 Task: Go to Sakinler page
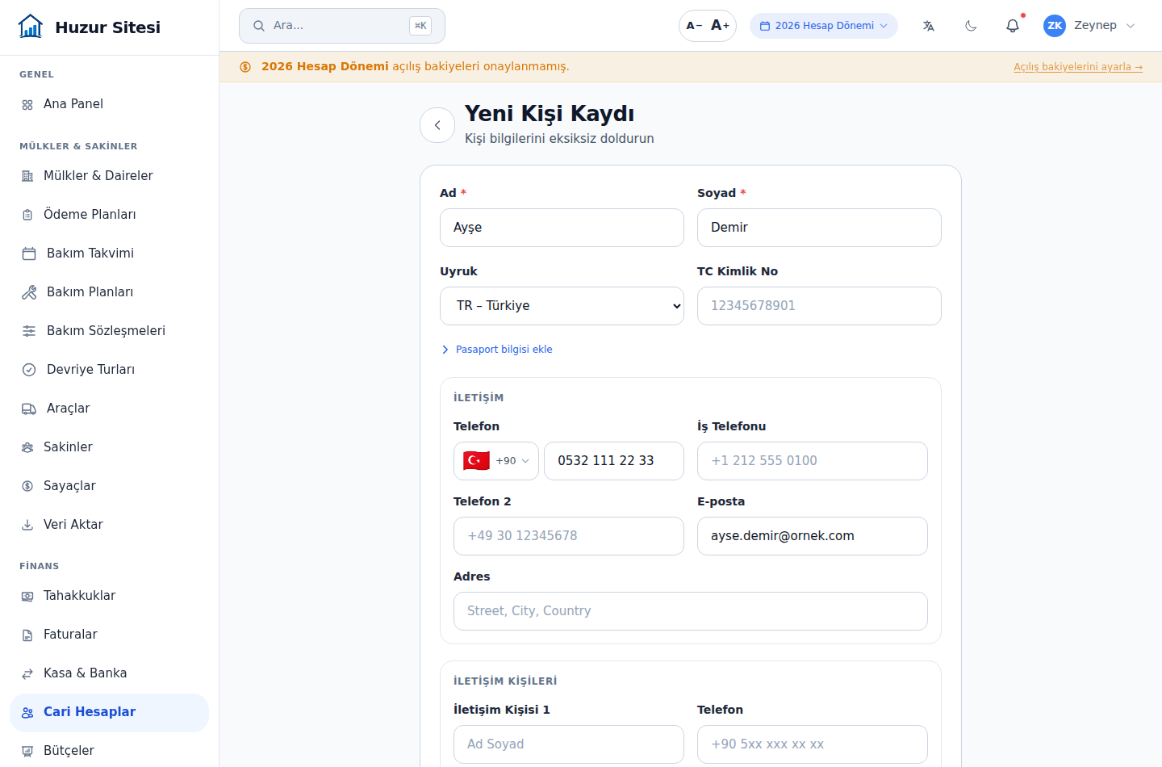coord(109,447)
